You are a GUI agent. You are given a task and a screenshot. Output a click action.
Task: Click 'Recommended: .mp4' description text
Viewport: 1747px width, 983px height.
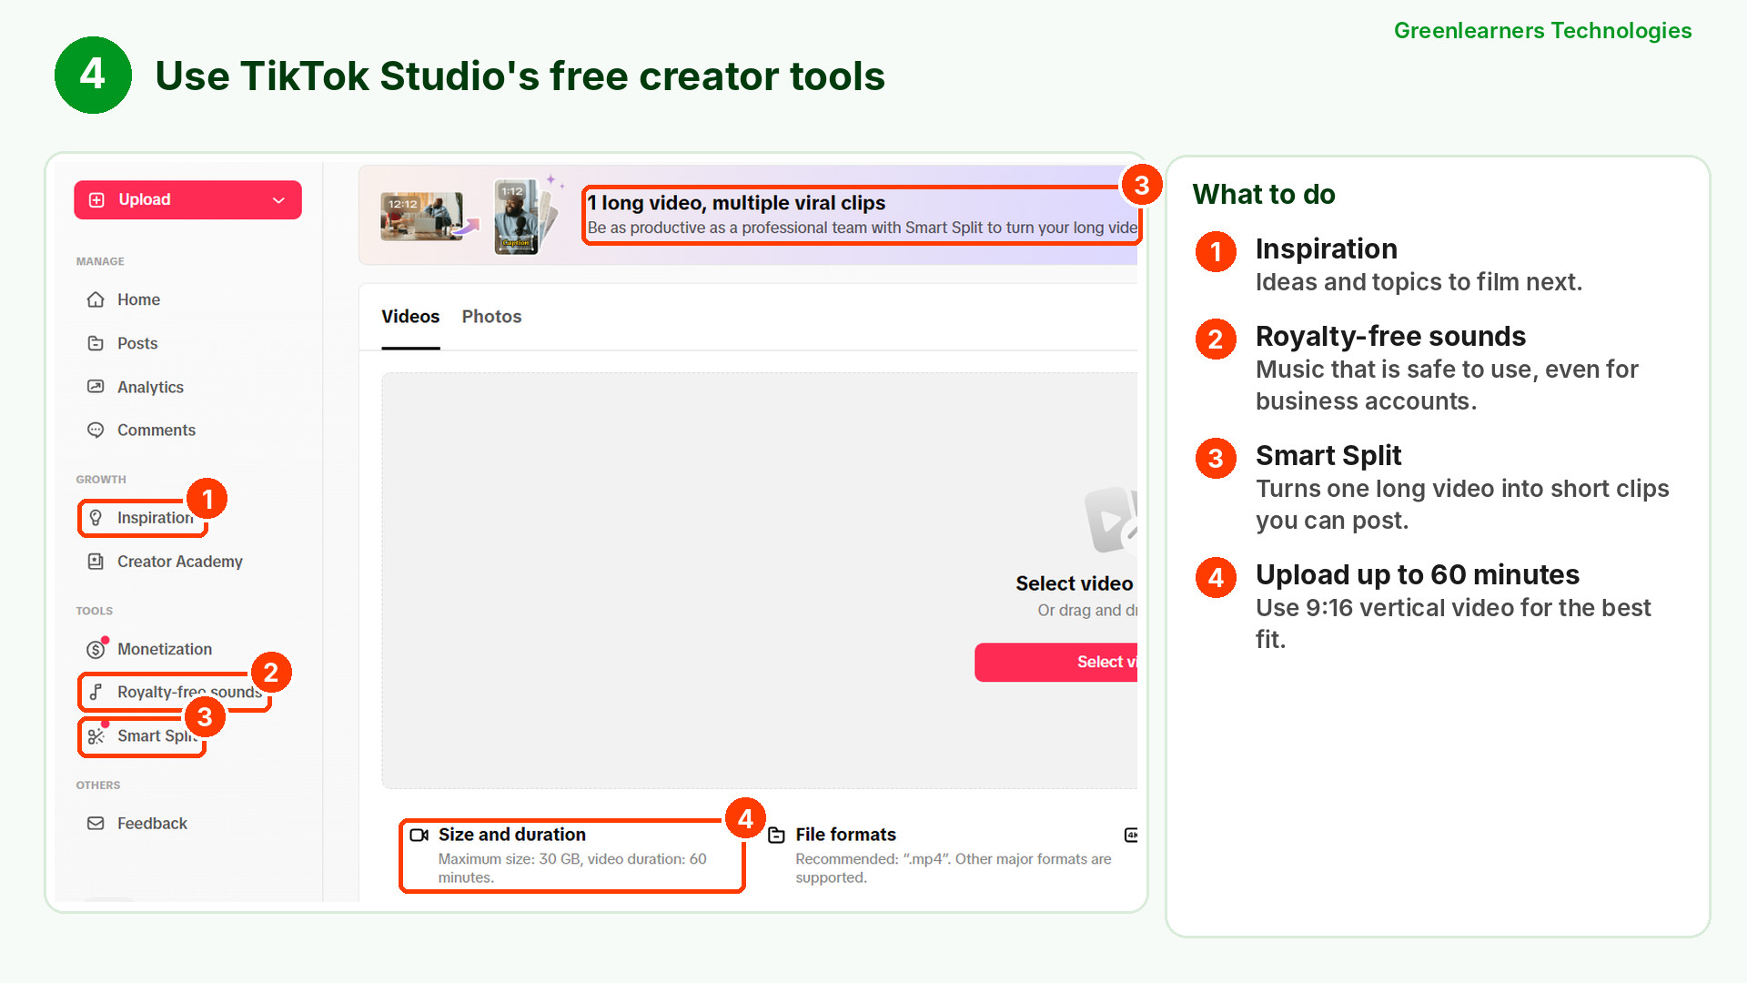coord(953,868)
